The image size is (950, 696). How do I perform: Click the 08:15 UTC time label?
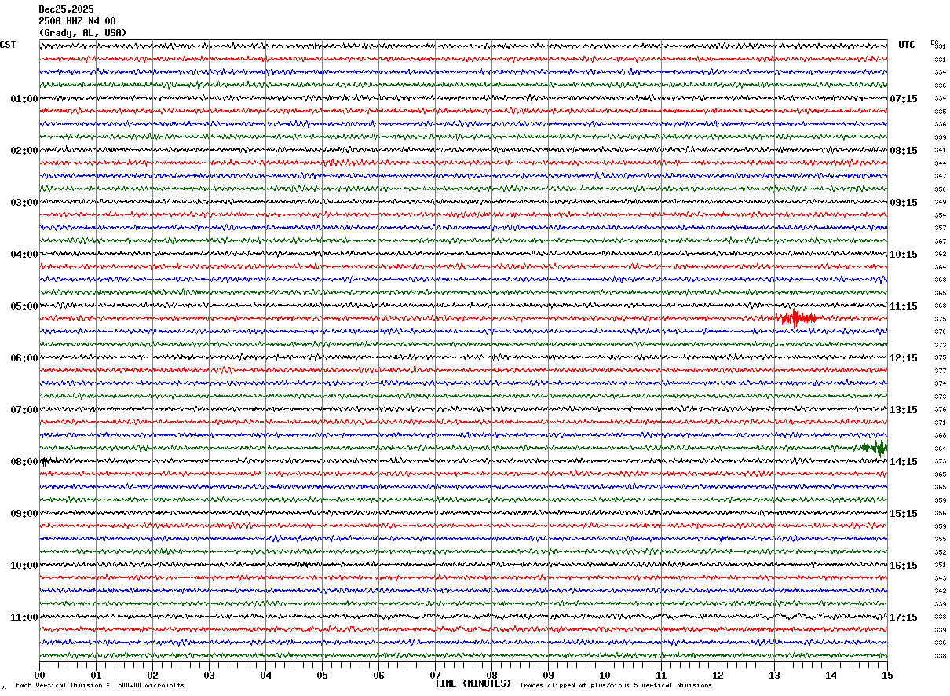[x=904, y=151]
